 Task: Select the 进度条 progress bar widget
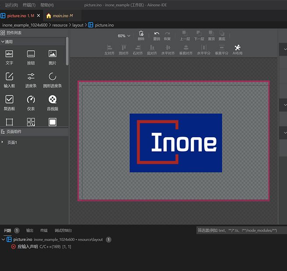pos(31,80)
